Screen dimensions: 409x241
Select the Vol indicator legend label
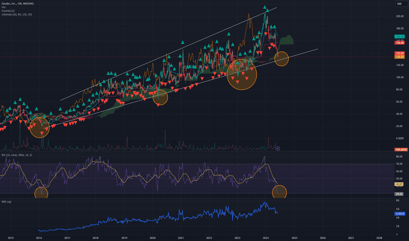4,7
